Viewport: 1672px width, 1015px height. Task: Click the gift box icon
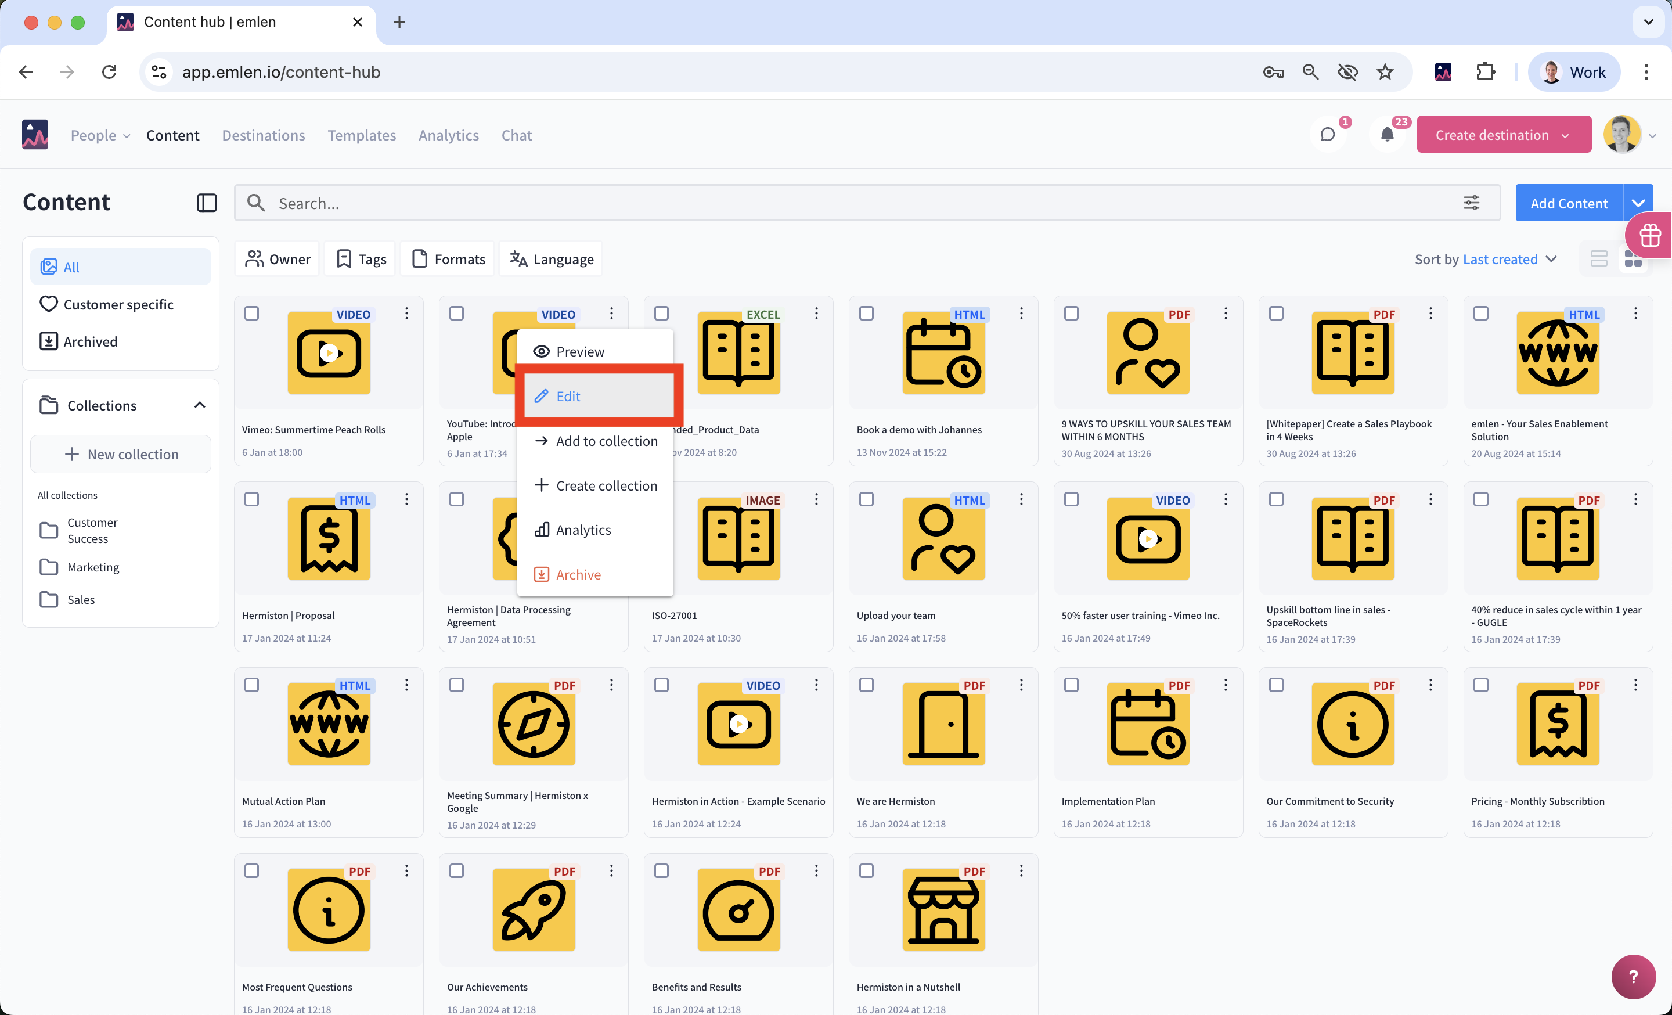coord(1649,235)
